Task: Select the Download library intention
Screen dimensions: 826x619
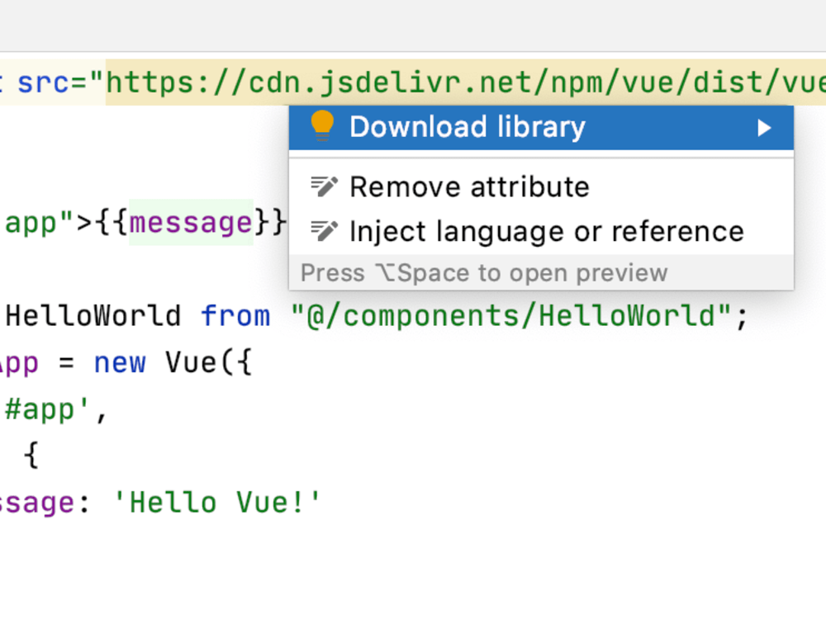Action: [x=468, y=126]
